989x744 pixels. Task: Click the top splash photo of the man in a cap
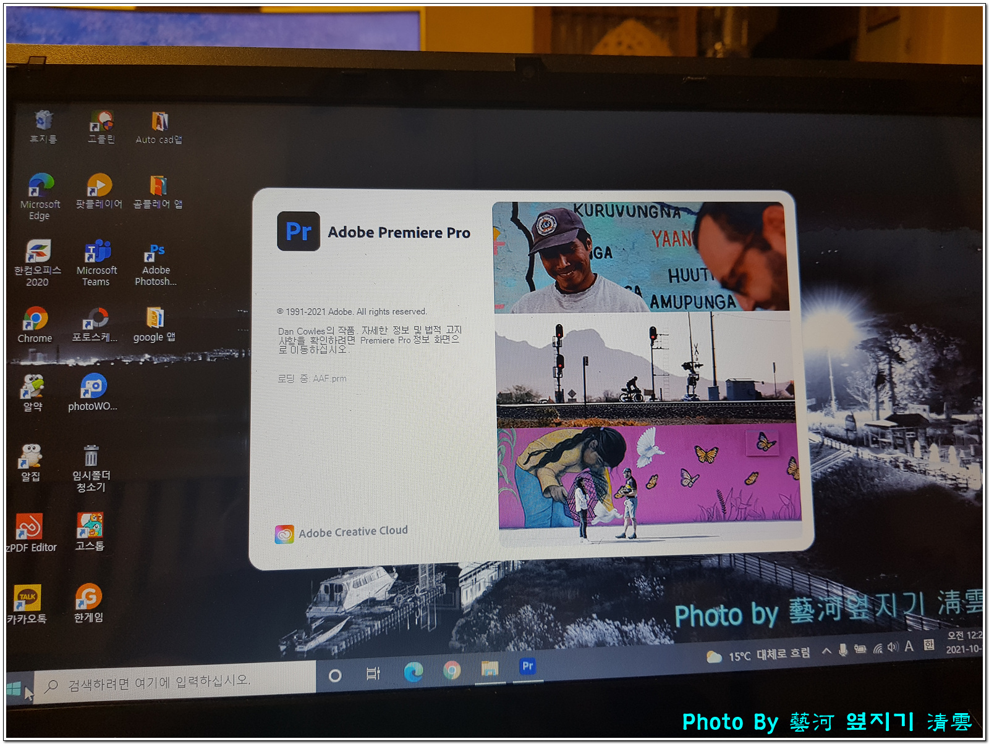click(641, 257)
